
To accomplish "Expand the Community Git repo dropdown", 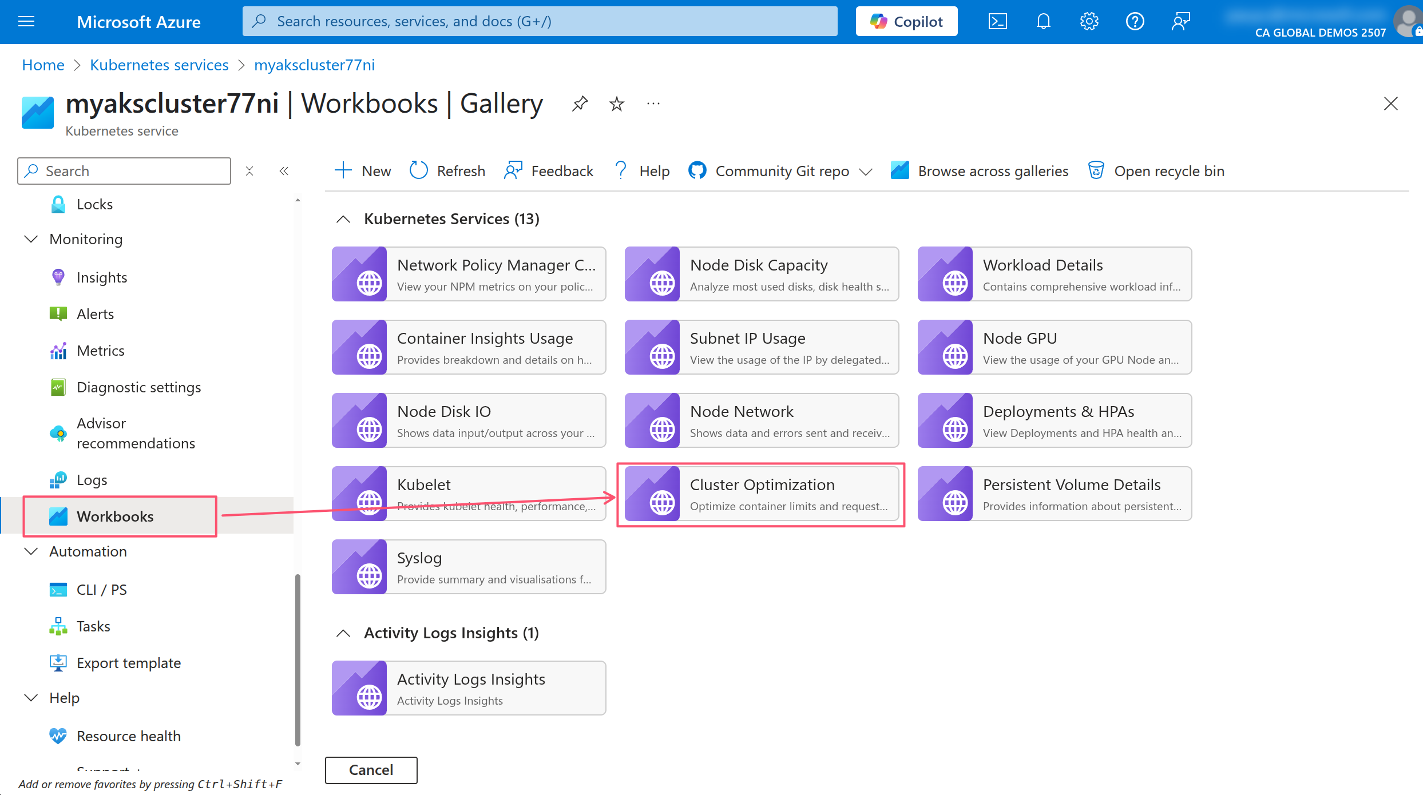I will pos(780,171).
